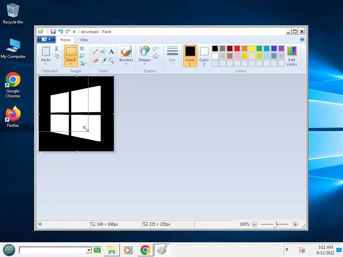Choose the pink color swatch
343x257 pixels.
tap(237, 56)
